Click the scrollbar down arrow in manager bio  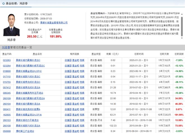click(x=182, y=38)
